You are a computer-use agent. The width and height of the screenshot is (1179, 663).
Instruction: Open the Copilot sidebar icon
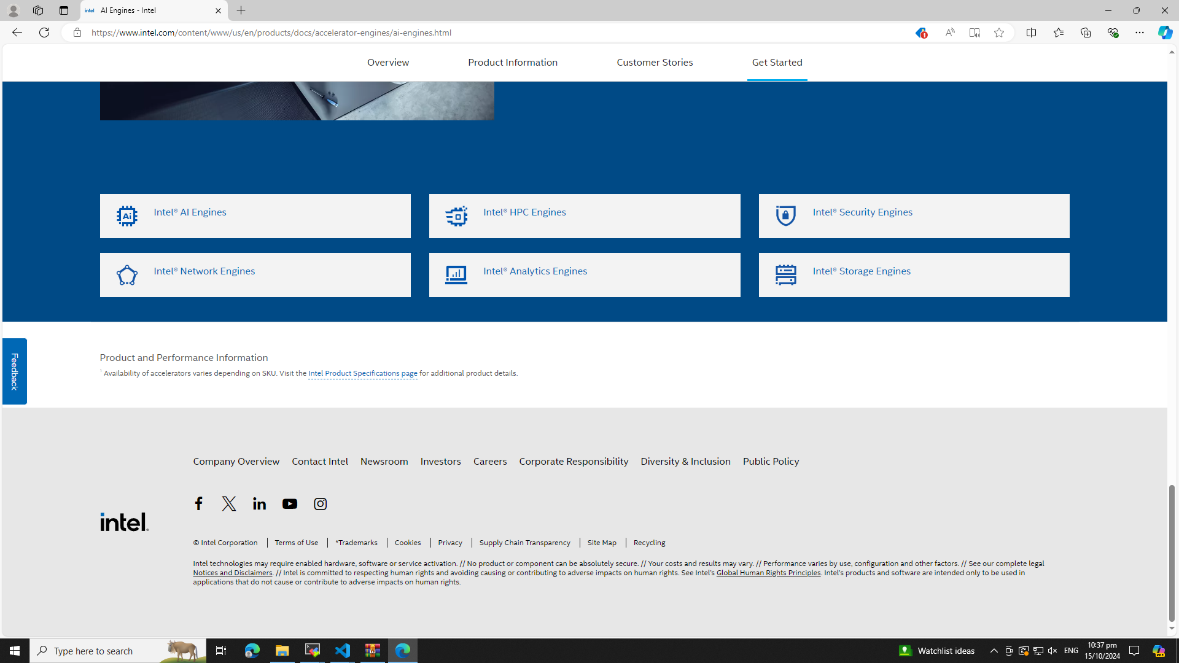coord(1165,33)
